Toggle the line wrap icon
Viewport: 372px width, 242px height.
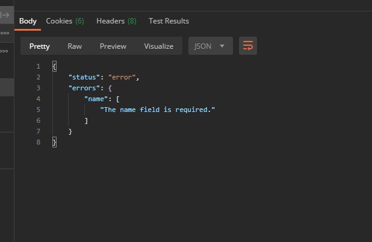point(247,46)
